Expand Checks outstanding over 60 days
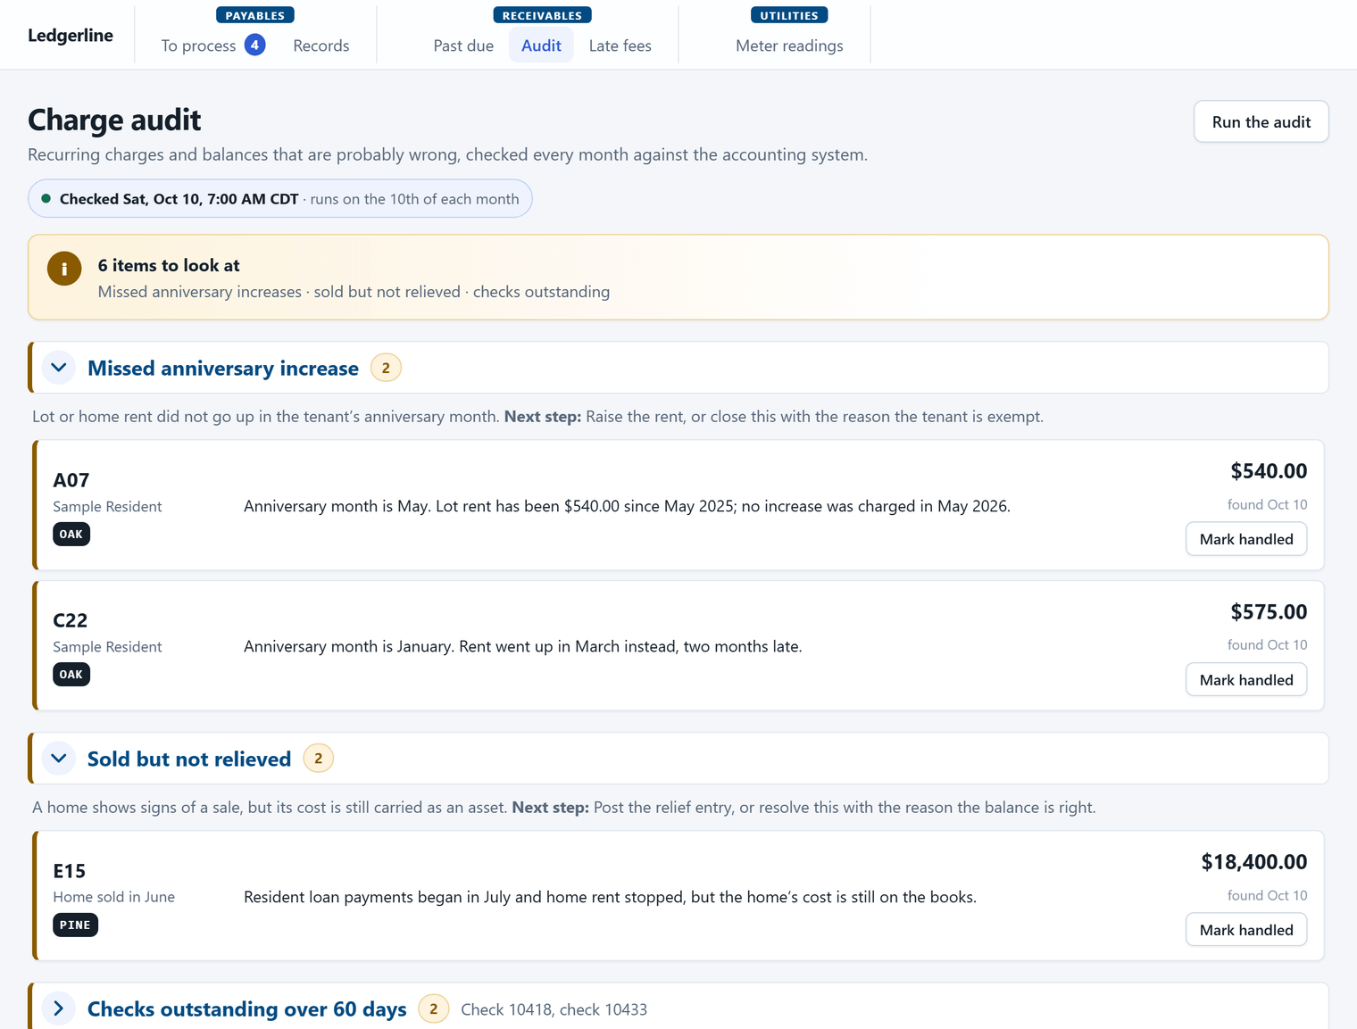1357x1029 pixels. pos(59,1008)
